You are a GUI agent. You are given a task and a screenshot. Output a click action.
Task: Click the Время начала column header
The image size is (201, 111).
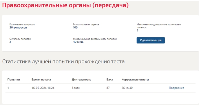click(41, 80)
